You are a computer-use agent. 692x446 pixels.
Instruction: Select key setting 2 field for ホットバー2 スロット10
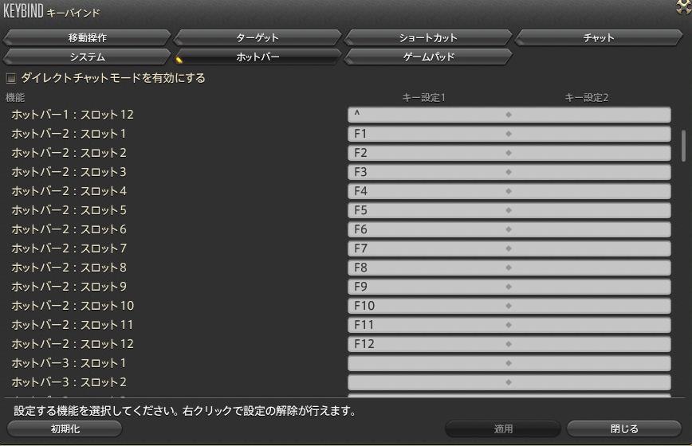tap(590, 306)
